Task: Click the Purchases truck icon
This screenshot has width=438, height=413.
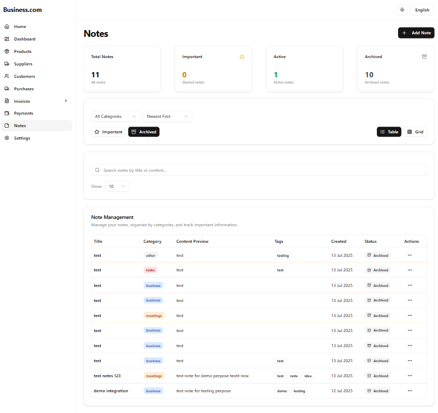Action: 7,89
